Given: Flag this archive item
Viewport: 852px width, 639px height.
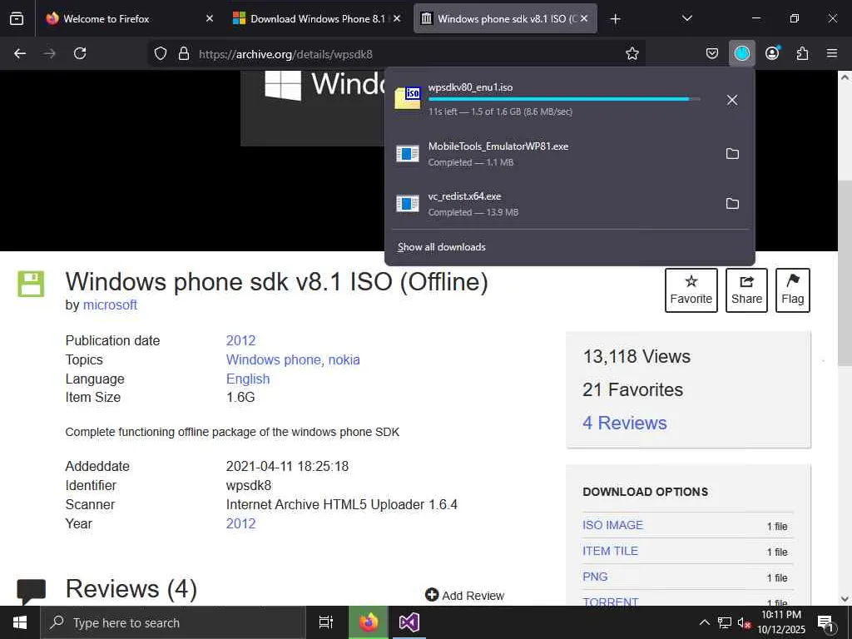Looking at the screenshot, I should click(x=793, y=290).
